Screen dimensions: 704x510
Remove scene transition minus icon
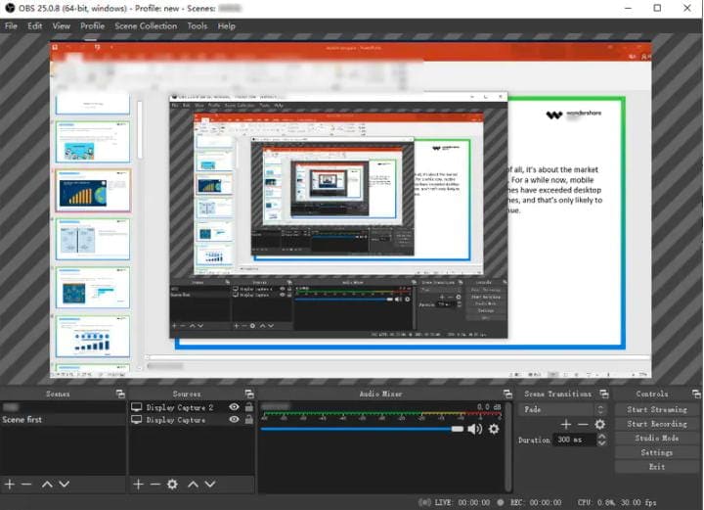click(x=583, y=424)
